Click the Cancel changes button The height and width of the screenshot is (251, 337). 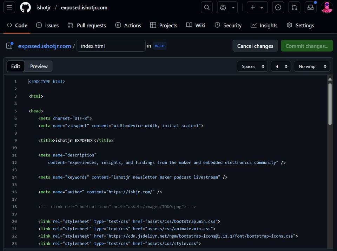point(255,46)
